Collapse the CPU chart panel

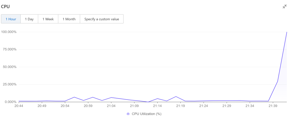pyautogui.click(x=285, y=7)
